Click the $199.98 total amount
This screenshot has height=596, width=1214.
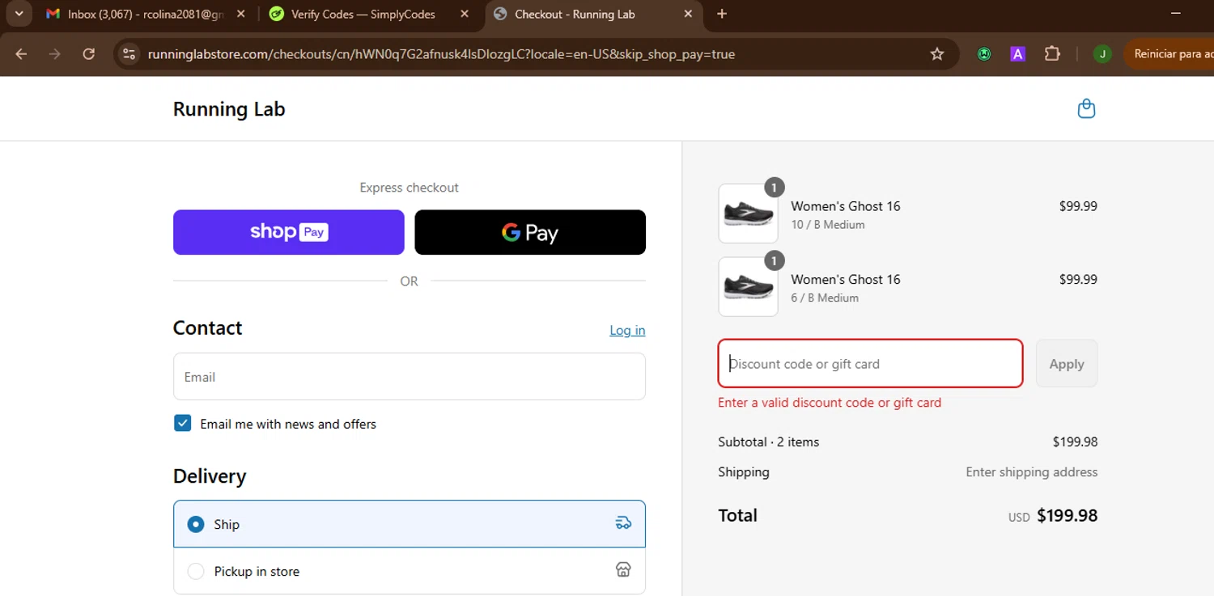(1067, 515)
